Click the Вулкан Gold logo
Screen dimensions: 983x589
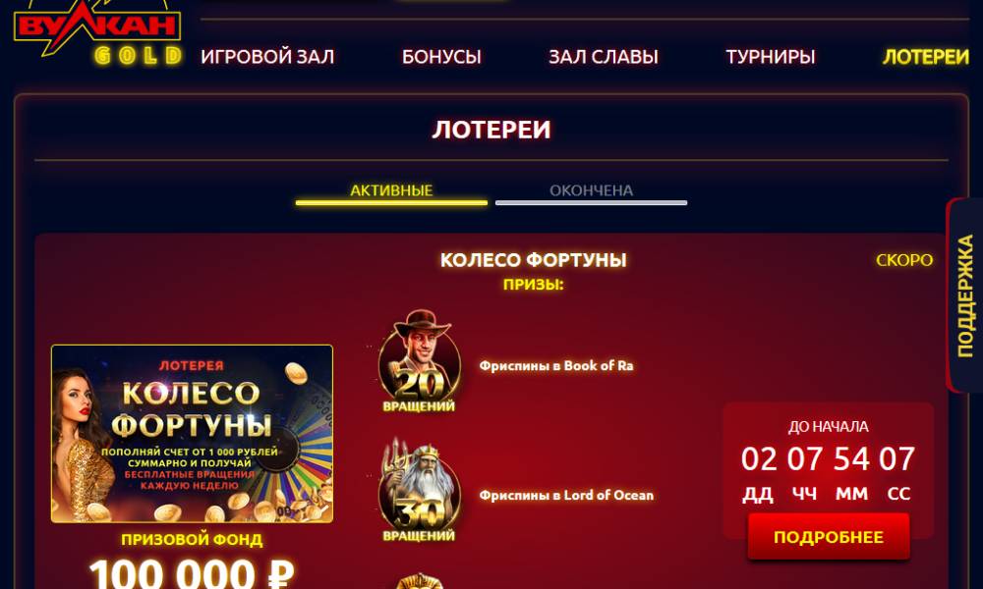[x=97, y=31]
